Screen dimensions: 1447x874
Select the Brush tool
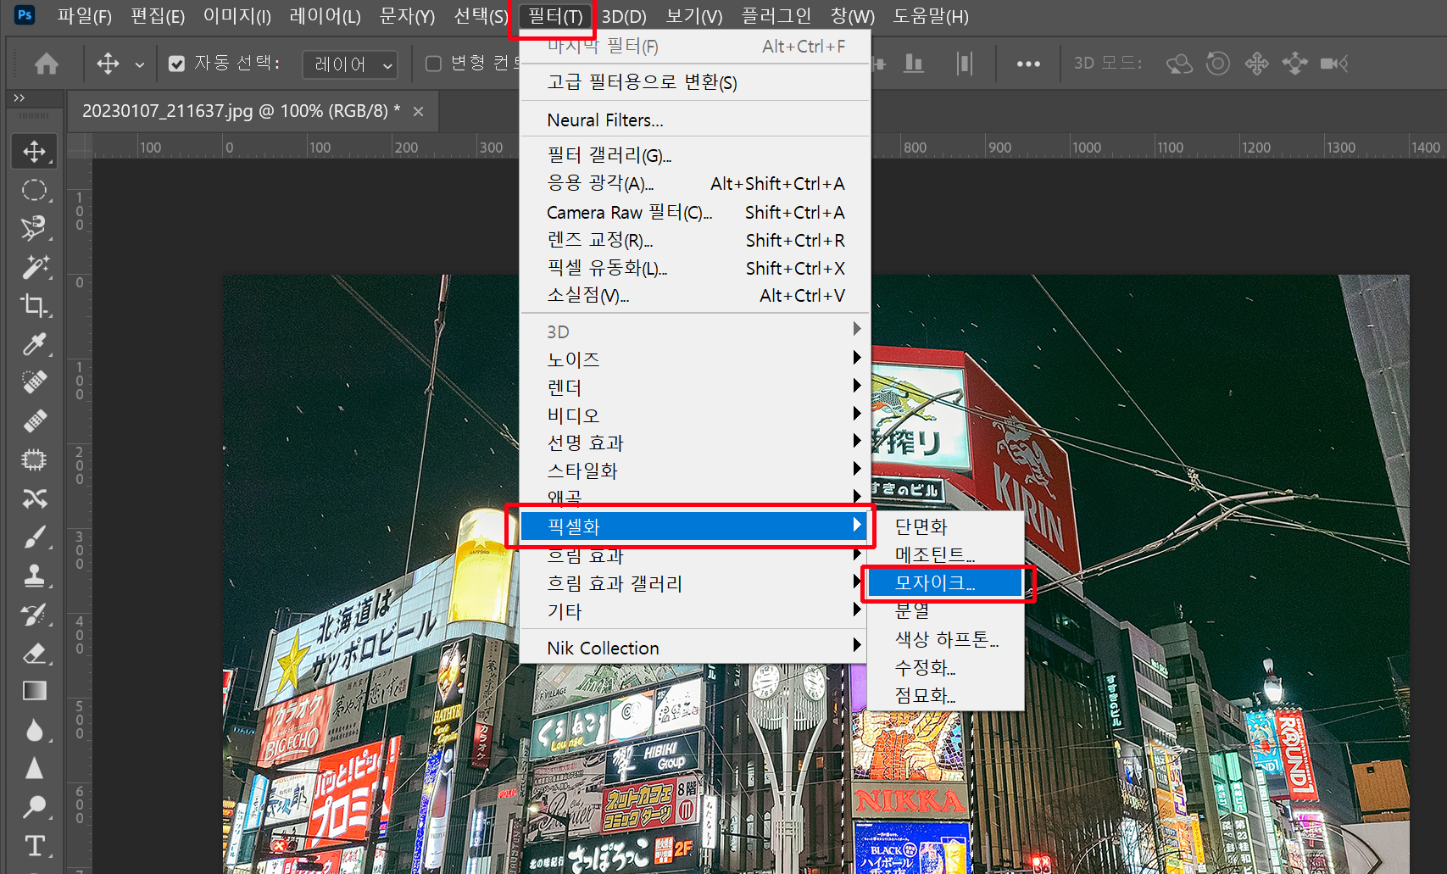pos(34,537)
